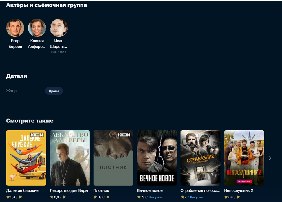Click star icon for Ограбление по-бразильски
The width and height of the screenshot is (282, 202).
pyautogui.click(x=182, y=197)
